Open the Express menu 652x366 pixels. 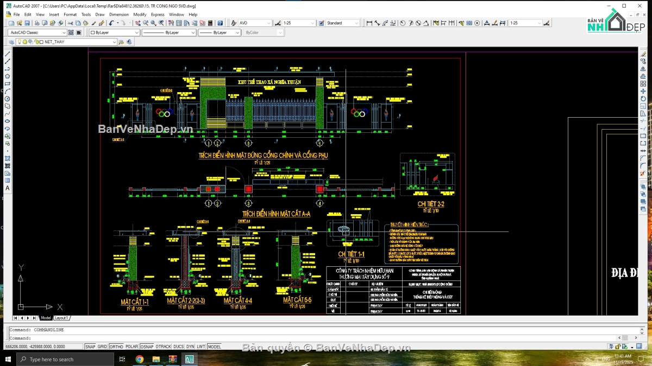[158, 15]
